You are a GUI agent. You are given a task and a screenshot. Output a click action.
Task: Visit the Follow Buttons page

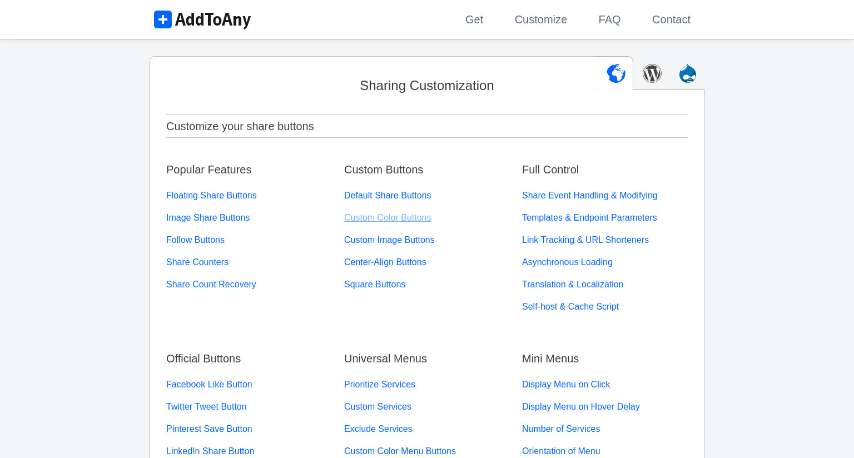(x=195, y=240)
